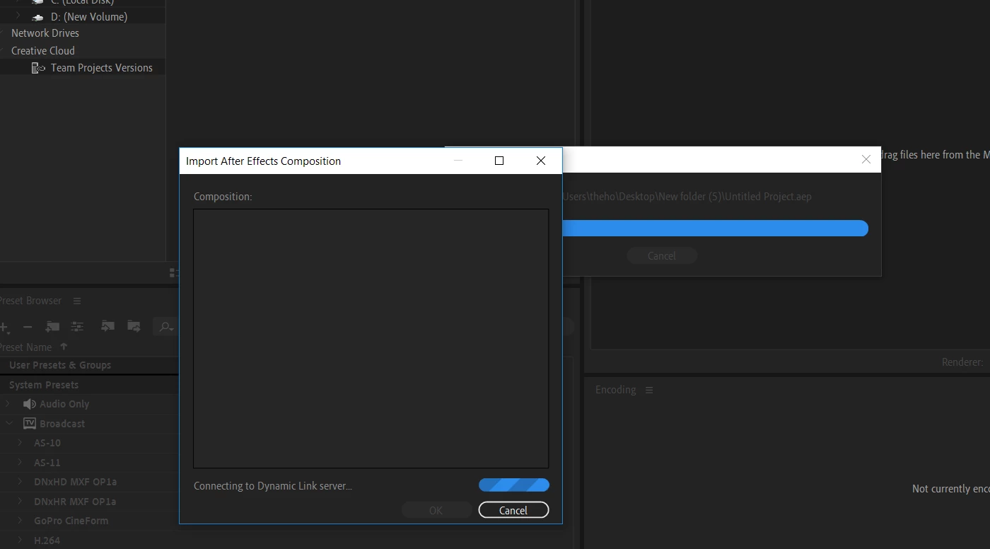This screenshot has width=990, height=549.
Task: Open preset settings sliders icon
Action: pos(77,326)
